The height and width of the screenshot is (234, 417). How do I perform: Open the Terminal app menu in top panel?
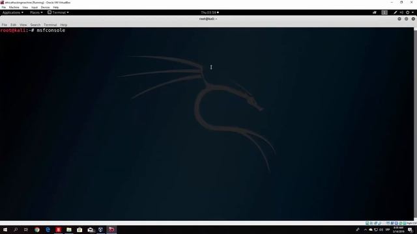click(x=58, y=12)
